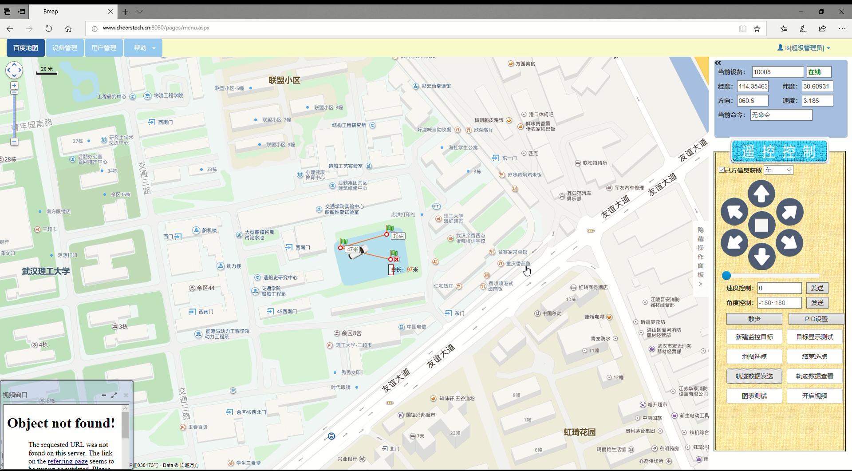Screen dimensions: 852x471
Task: Refresh the browser page
Action: [x=49, y=28]
